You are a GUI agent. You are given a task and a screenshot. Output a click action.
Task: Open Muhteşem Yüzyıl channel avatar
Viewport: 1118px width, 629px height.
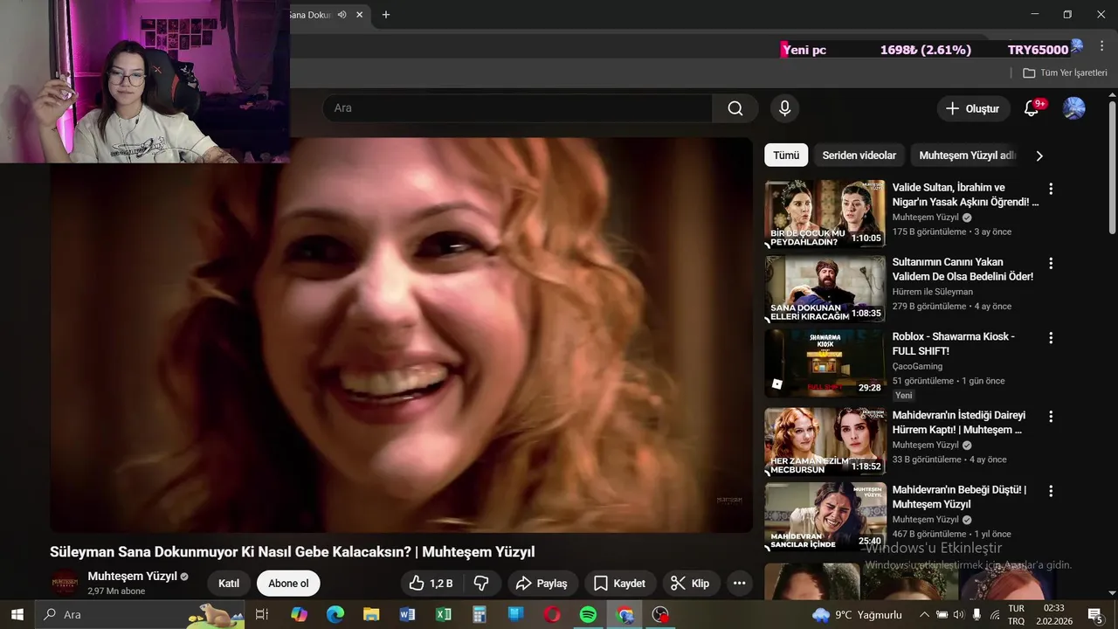click(65, 583)
